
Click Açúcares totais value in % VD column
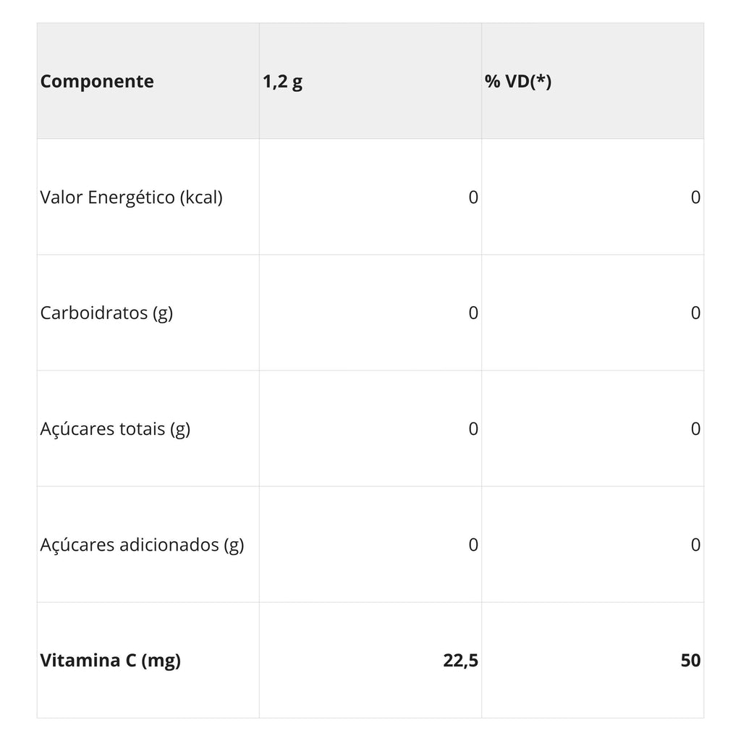pos(695,429)
